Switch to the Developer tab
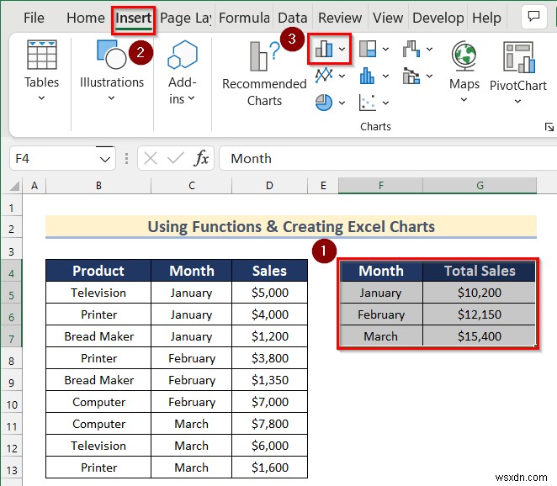Viewport: 557px width, 486px height. tap(438, 18)
